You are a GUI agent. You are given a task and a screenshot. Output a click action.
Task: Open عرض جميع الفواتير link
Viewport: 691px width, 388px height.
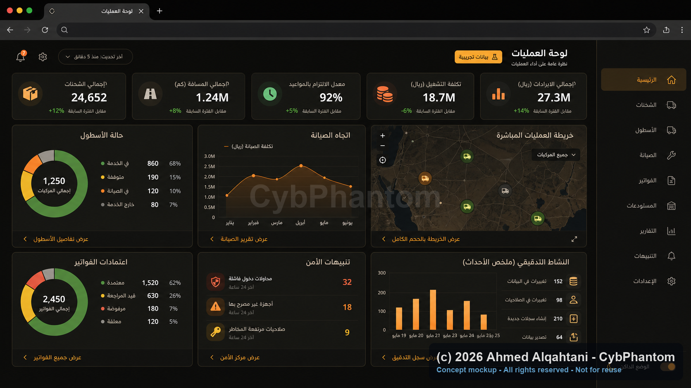pos(57,357)
